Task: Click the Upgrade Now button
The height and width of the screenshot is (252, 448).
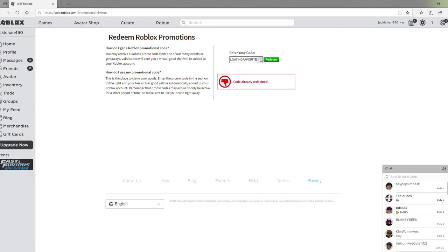Action: [x=16, y=145]
